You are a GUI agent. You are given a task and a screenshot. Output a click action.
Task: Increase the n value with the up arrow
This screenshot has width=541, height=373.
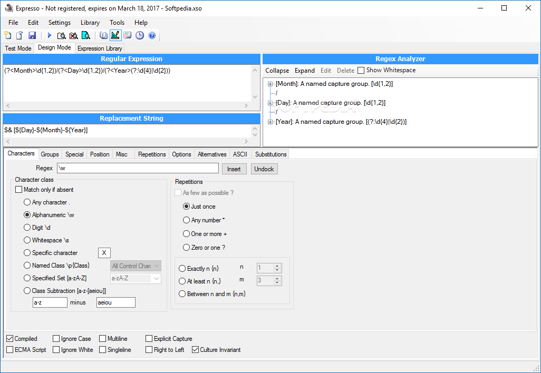click(277, 266)
